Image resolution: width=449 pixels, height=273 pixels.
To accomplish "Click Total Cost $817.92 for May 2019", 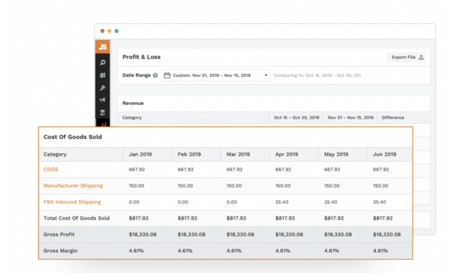I will click(334, 218).
